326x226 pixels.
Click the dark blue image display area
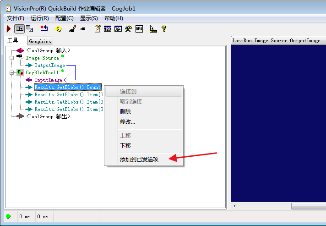278,123
